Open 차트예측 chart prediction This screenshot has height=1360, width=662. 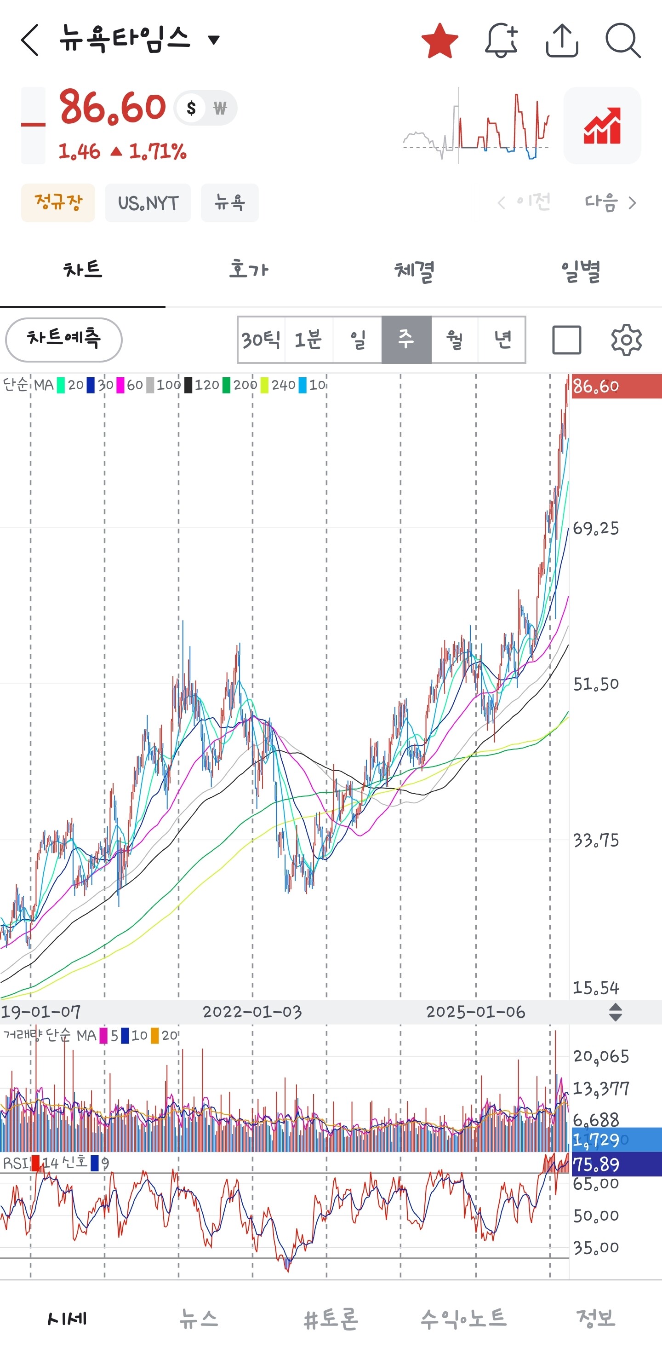(x=64, y=340)
